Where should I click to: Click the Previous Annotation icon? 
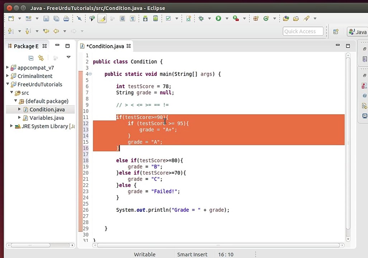(x=28, y=31)
